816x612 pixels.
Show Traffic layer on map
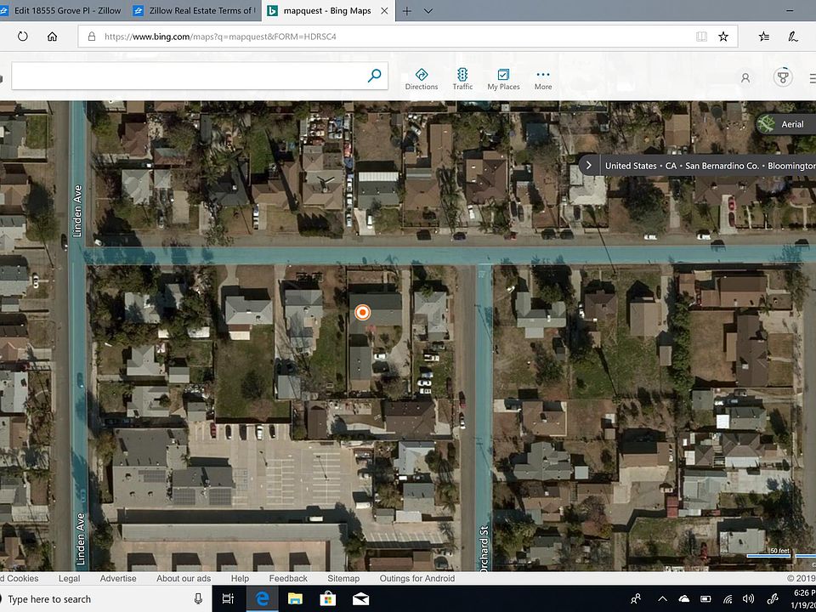[462, 78]
